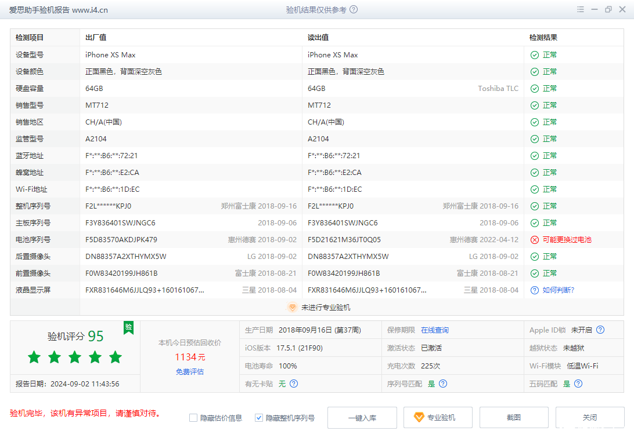
Task: Click the help icon next to Apple ID锁
Action: [600, 330]
